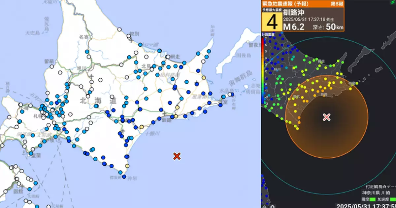
Task: Toggle the 計測震度 legend visibility
Action: (x=264, y=34)
